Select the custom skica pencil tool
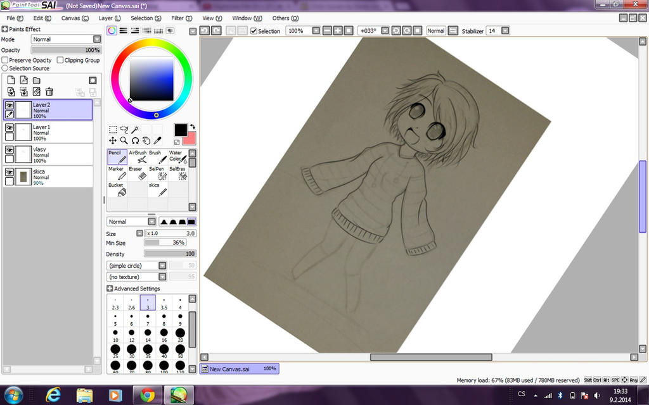Viewport: 649px width, 405px height. (158, 189)
